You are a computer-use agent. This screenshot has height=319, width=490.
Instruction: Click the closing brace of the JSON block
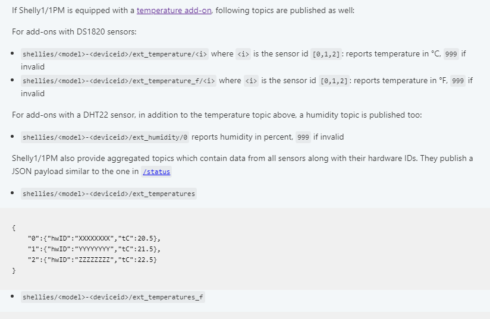click(x=14, y=271)
